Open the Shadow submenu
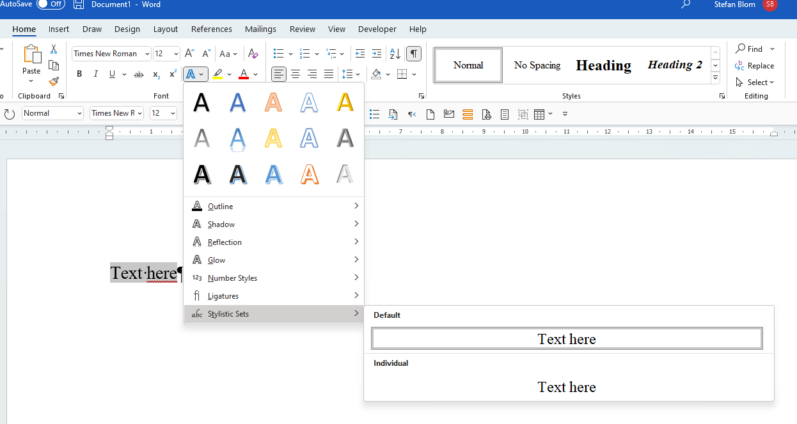This screenshot has height=424, width=797. [274, 224]
